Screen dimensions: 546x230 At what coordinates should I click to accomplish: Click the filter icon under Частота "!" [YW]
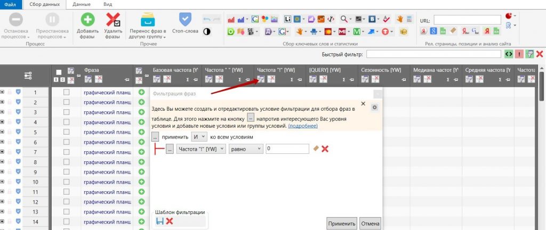click(x=262, y=79)
